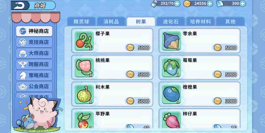Switch to the 消耗品 tab
The width and height of the screenshot is (265, 133).
[x=111, y=22]
